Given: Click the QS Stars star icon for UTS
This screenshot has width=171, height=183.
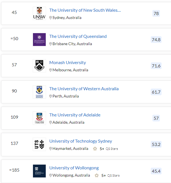Looking at the screenshot, I should pyautogui.click(x=95, y=149).
